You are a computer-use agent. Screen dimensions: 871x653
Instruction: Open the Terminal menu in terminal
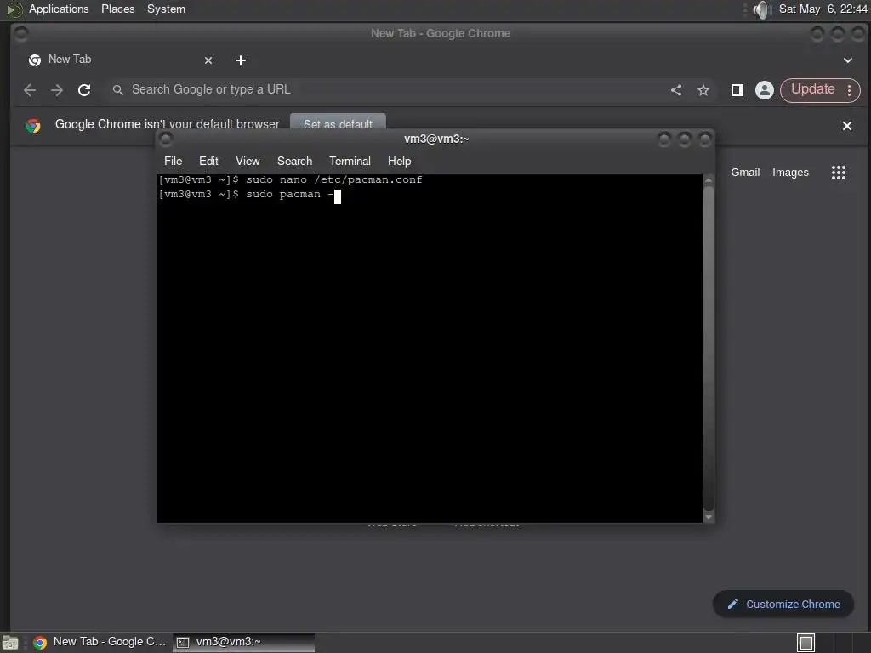(350, 161)
